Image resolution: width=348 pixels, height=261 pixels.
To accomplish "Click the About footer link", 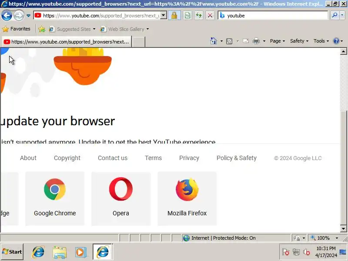I will coord(28,158).
